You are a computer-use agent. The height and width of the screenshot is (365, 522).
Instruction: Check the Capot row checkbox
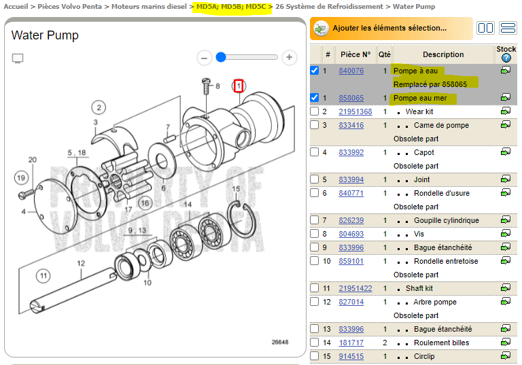pyautogui.click(x=314, y=152)
